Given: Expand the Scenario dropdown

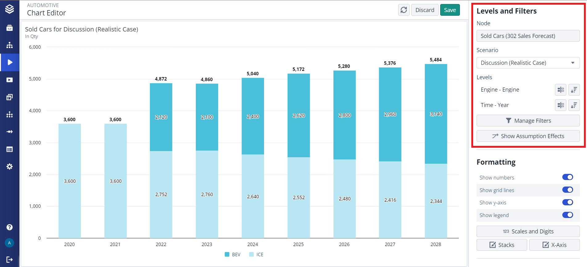Looking at the screenshot, I should coord(528,63).
